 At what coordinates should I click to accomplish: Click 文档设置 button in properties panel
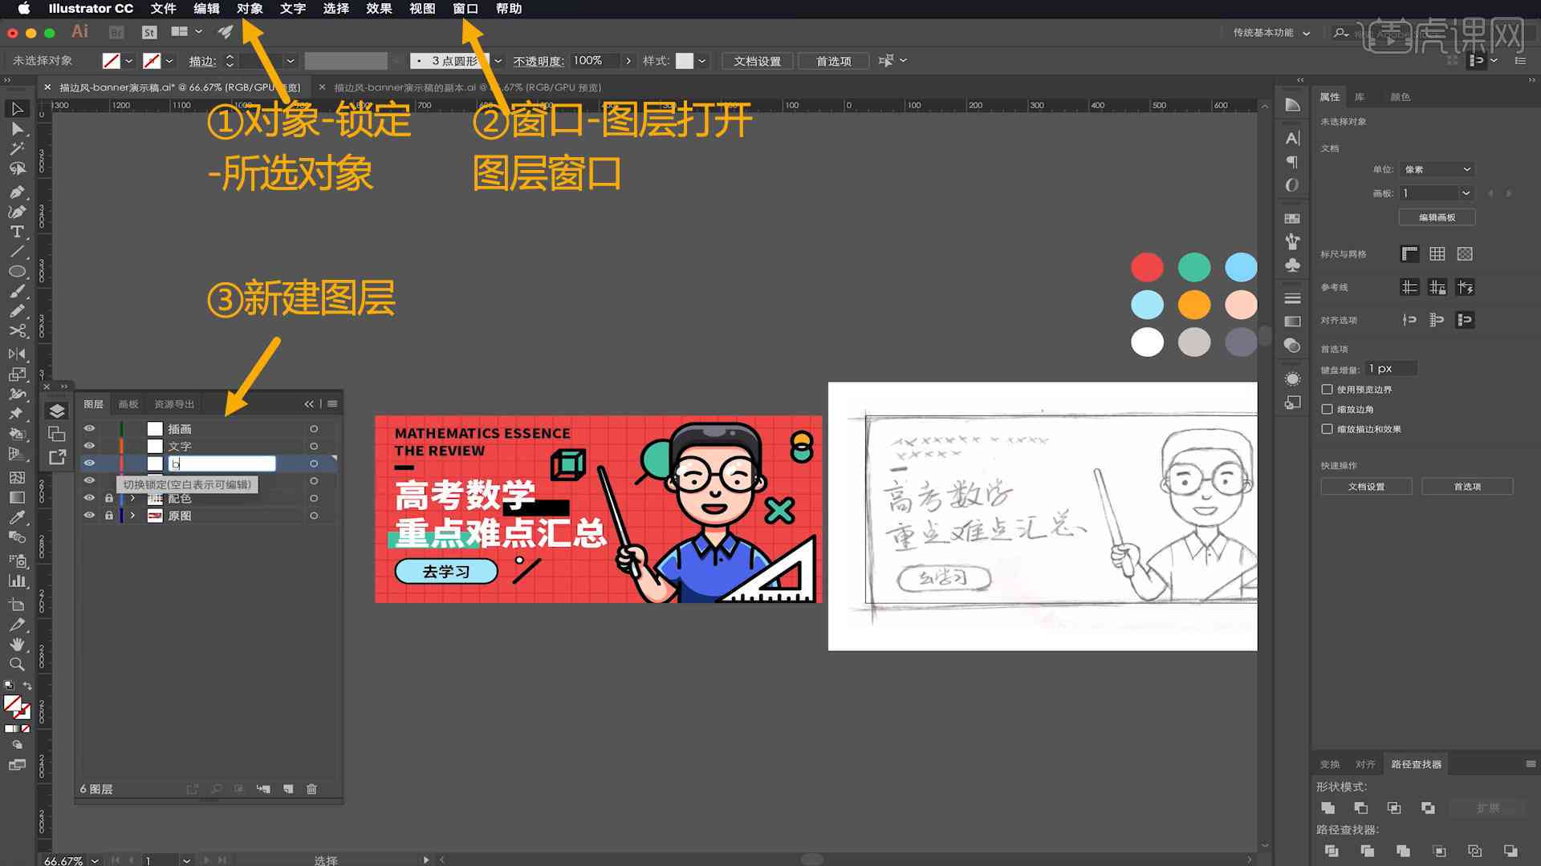pos(1368,487)
